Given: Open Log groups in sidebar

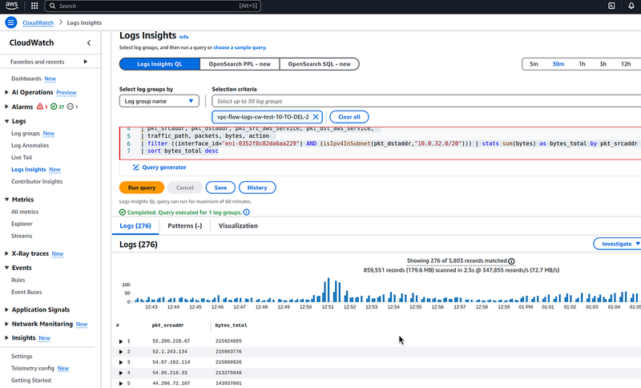Looking at the screenshot, I should coord(26,133).
